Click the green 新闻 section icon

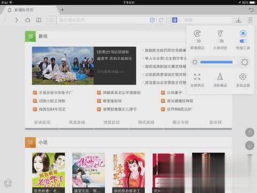point(31,36)
